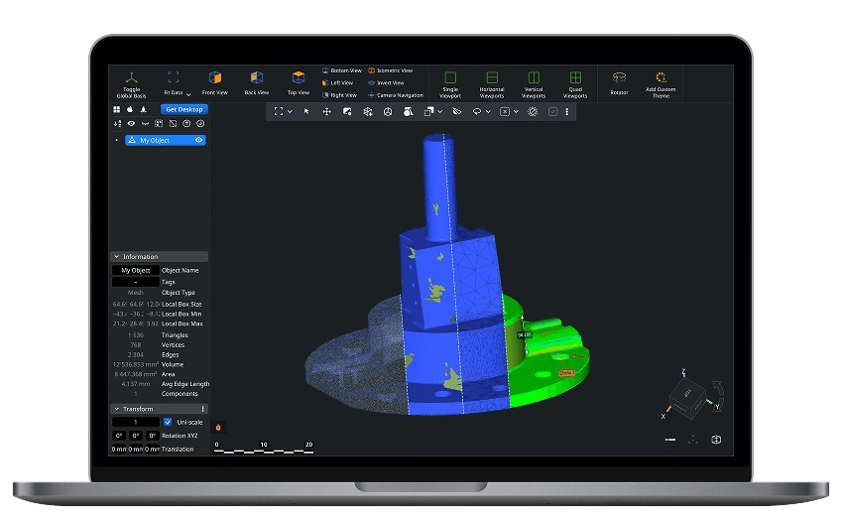This screenshot has width=842, height=522.
Task: Set Single Viewport layout
Action: [450, 84]
